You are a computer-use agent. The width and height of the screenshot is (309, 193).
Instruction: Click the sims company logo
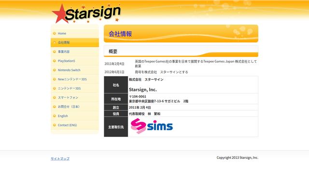152,126
